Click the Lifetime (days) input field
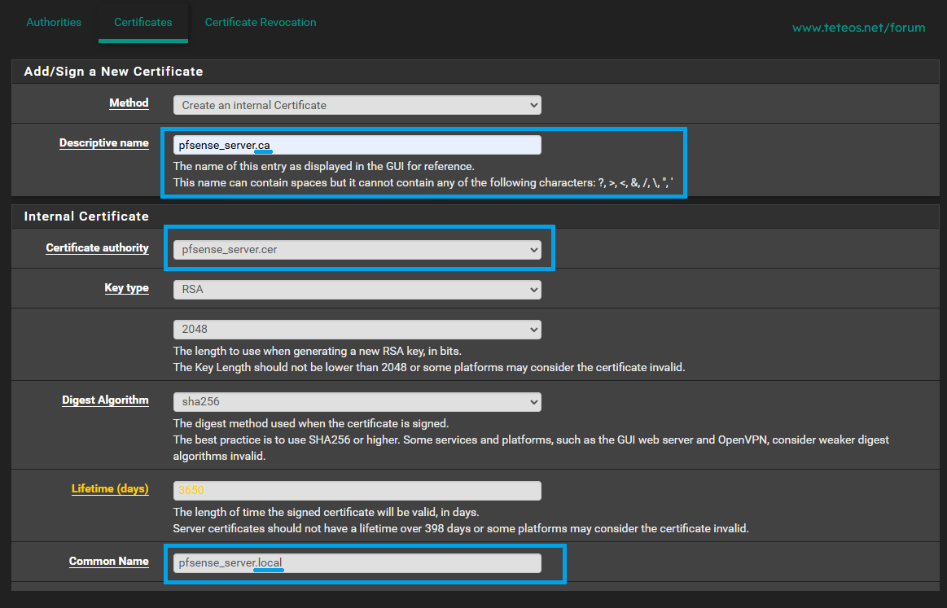This screenshot has width=947, height=608. coord(357,490)
